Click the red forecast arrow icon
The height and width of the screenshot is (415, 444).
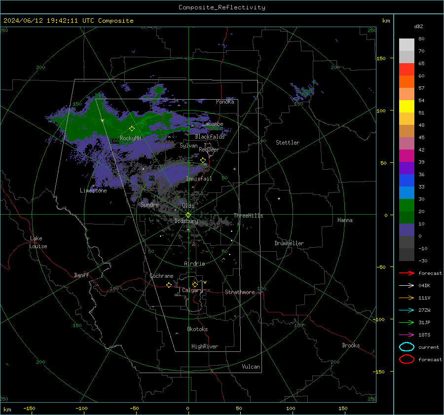point(407,273)
